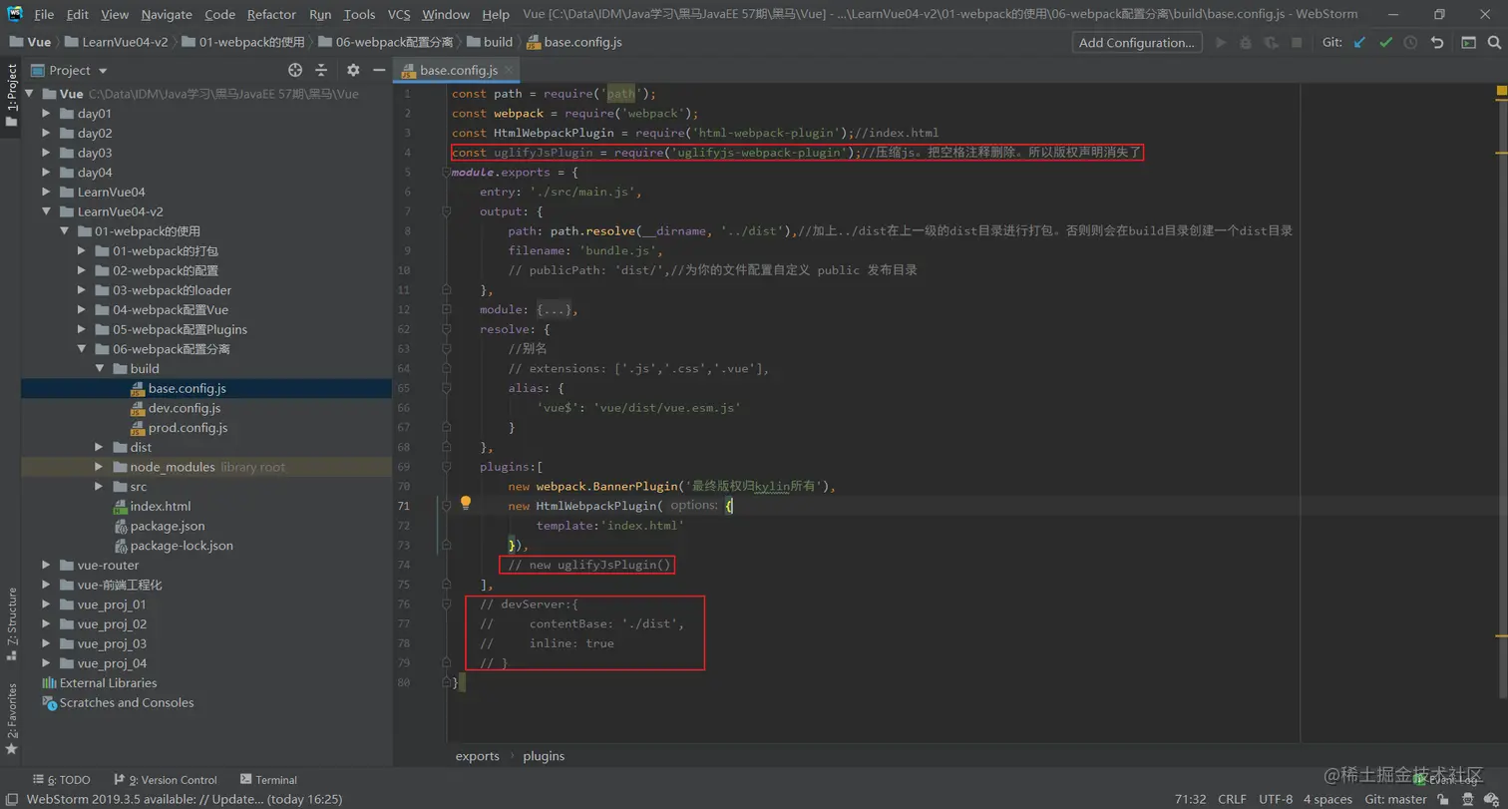
Task: Click the code fold toggle at line 7 output
Action: [x=445, y=211]
